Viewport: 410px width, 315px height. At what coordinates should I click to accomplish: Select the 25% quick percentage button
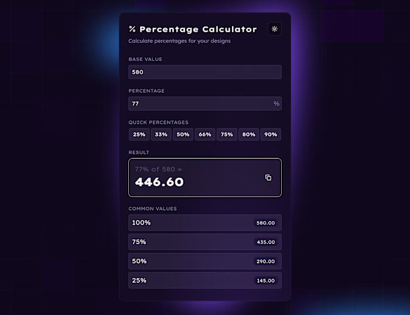click(x=139, y=134)
